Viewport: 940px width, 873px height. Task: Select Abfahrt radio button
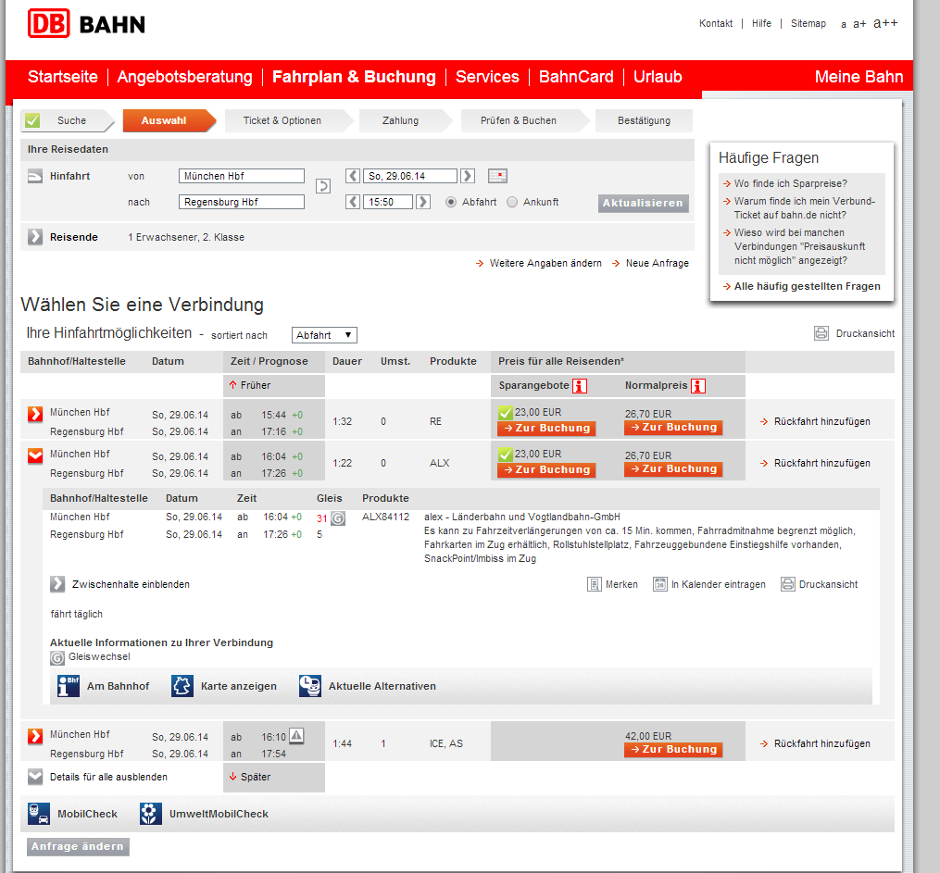pos(451,202)
